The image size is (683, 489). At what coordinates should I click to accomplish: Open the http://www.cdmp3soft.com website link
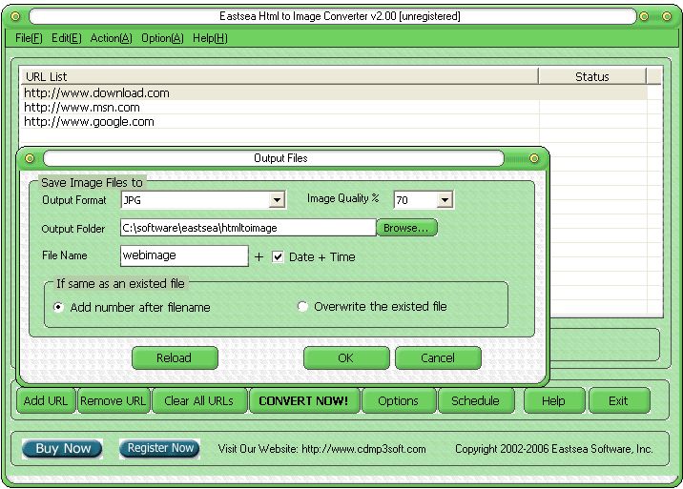click(x=363, y=449)
